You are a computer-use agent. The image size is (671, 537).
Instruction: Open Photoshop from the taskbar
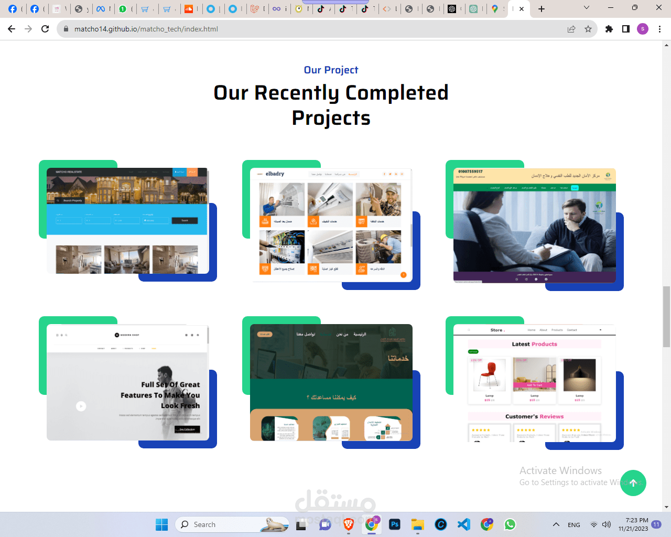point(395,524)
